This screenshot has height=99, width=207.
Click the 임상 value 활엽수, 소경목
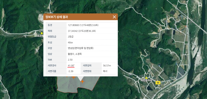pos(75,54)
